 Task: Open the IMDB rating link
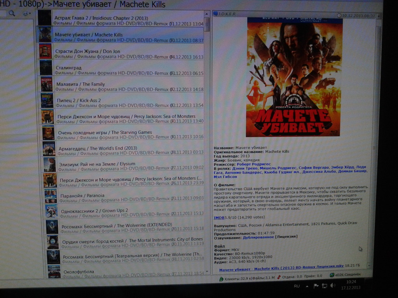(219, 218)
